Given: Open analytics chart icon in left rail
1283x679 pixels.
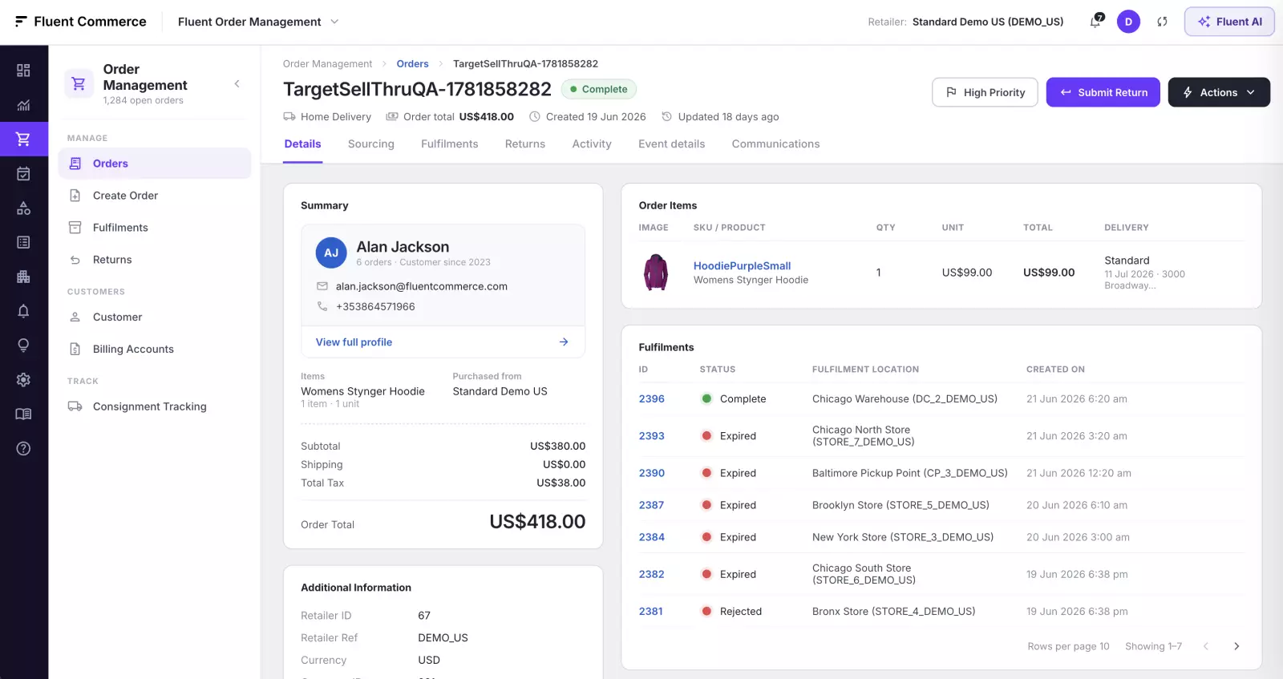Looking at the screenshot, I should (x=23, y=105).
